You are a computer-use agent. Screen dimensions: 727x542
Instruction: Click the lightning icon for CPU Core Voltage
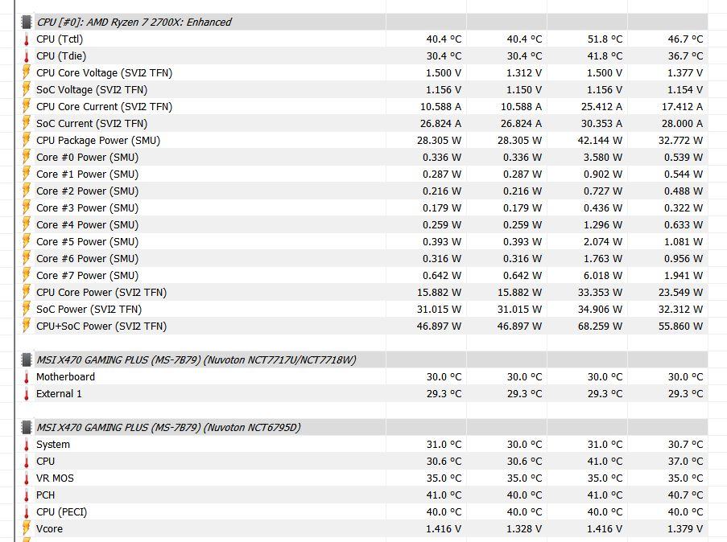point(26,72)
